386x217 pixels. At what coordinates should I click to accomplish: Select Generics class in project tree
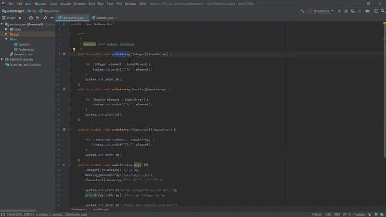click(x=24, y=44)
